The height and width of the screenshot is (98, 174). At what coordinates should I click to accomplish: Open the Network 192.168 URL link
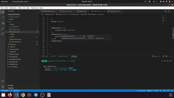point(65,70)
